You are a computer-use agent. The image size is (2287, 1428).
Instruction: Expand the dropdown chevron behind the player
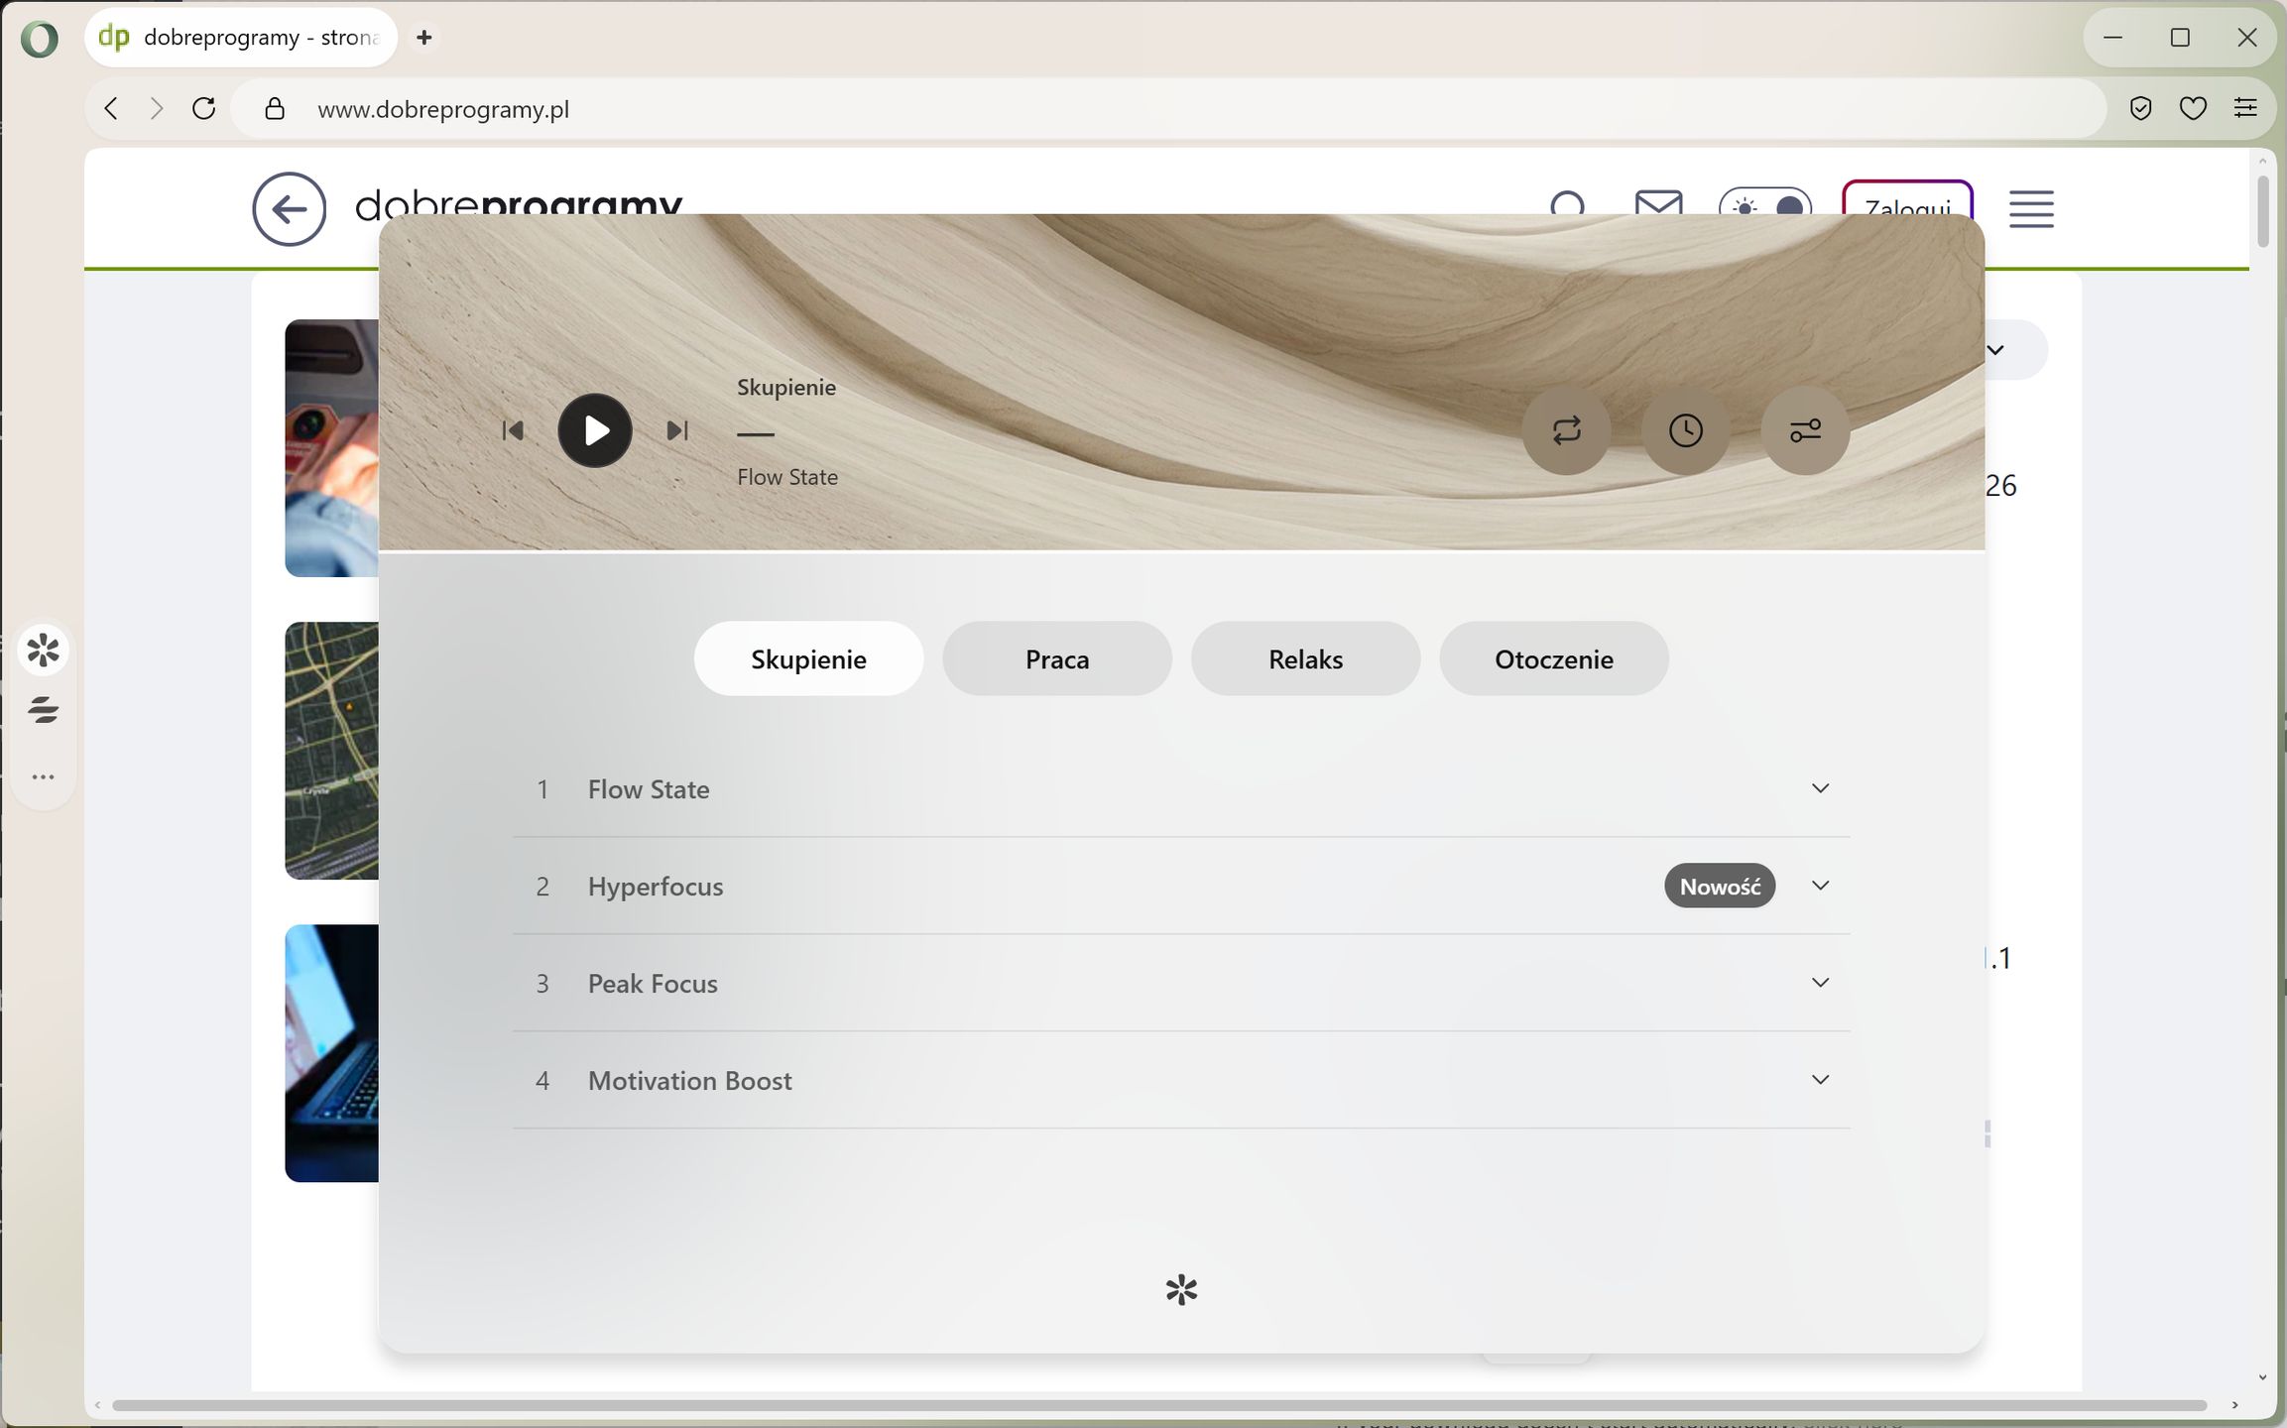[x=1997, y=350]
